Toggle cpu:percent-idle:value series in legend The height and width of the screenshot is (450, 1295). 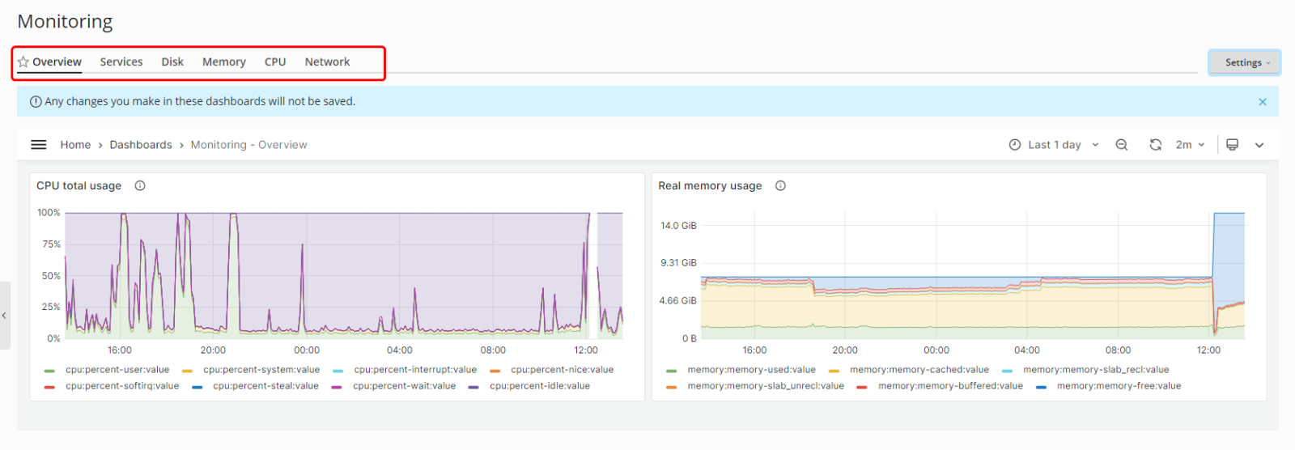coord(539,386)
